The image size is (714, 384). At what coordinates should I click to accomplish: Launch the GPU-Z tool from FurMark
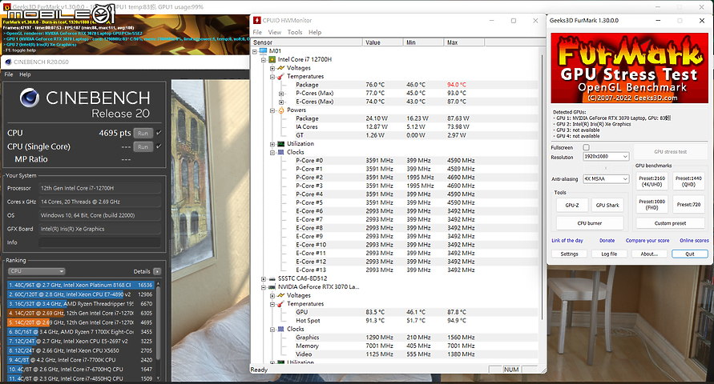click(572, 206)
